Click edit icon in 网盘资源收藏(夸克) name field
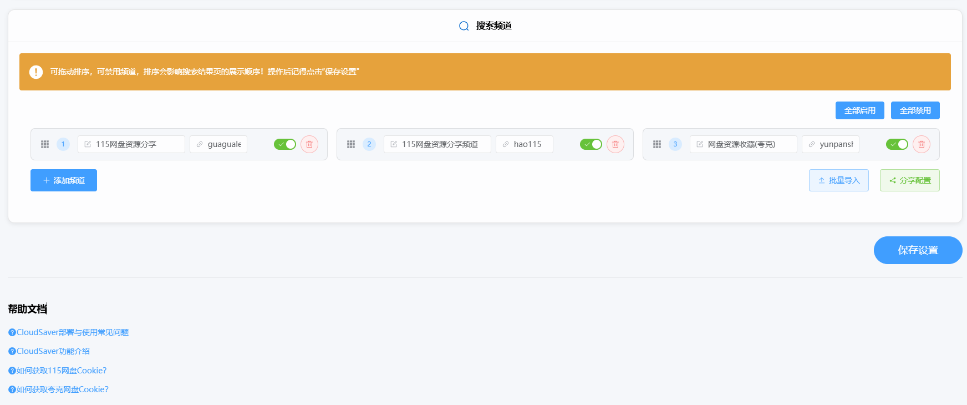 pos(700,144)
